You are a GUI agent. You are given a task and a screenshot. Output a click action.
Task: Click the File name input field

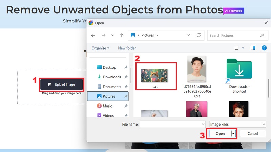point(172,125)
